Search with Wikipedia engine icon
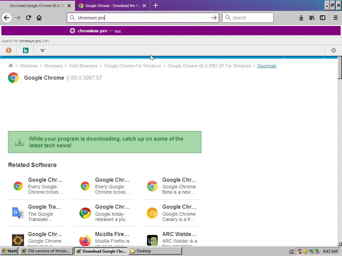 pyautogui.click(x=43, y=50)
